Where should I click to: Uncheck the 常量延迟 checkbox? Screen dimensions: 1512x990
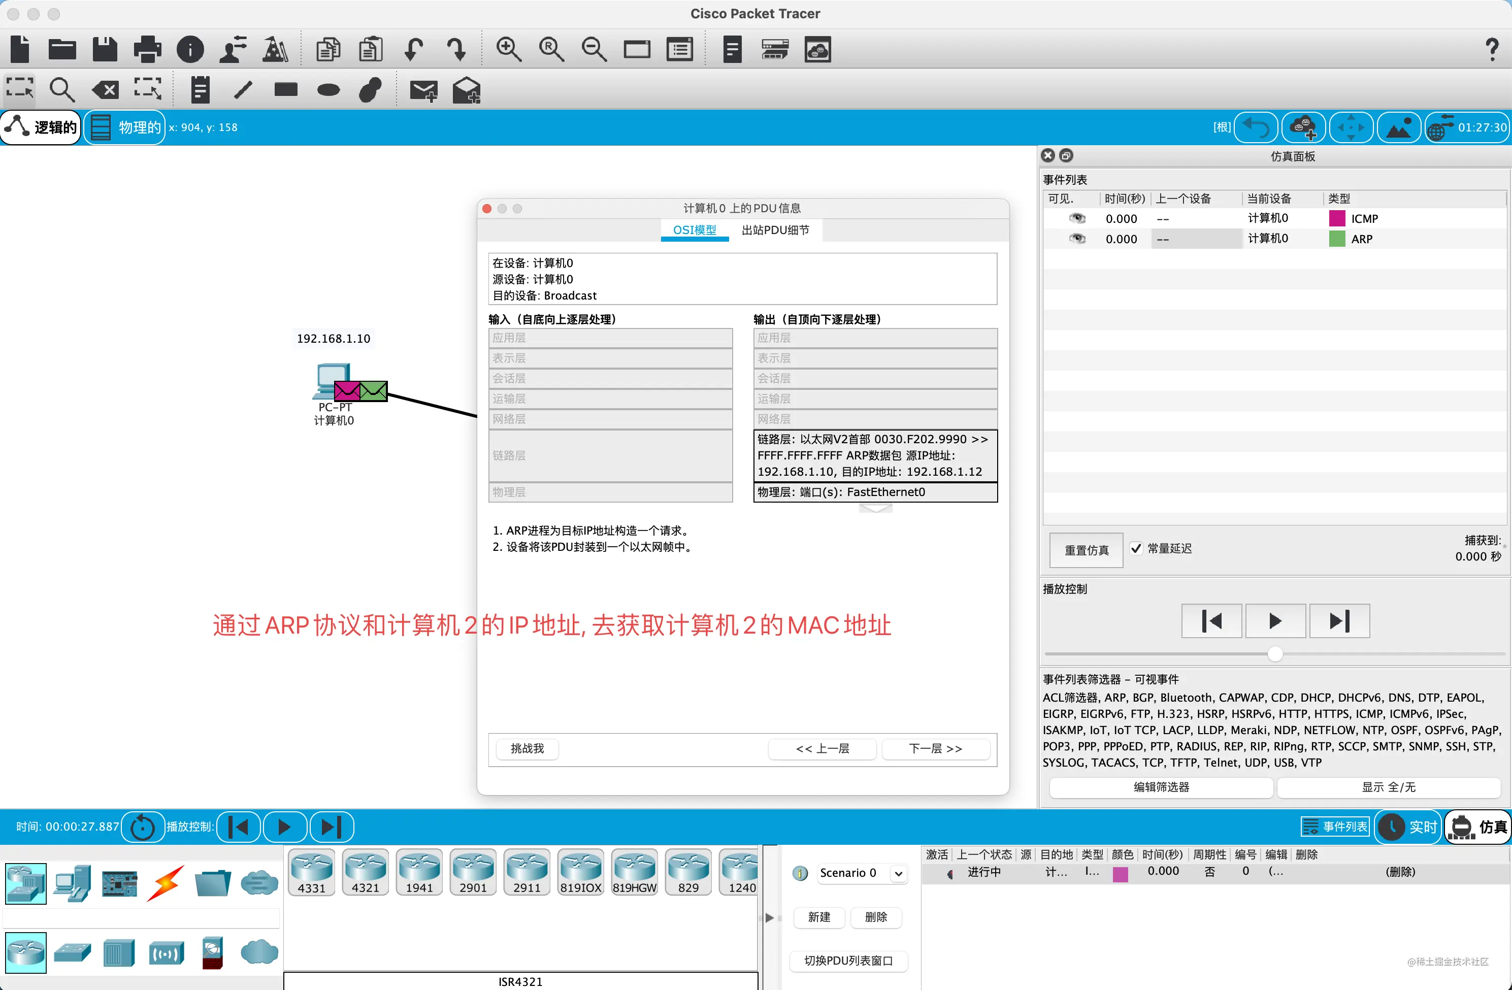coord(1136,548)
